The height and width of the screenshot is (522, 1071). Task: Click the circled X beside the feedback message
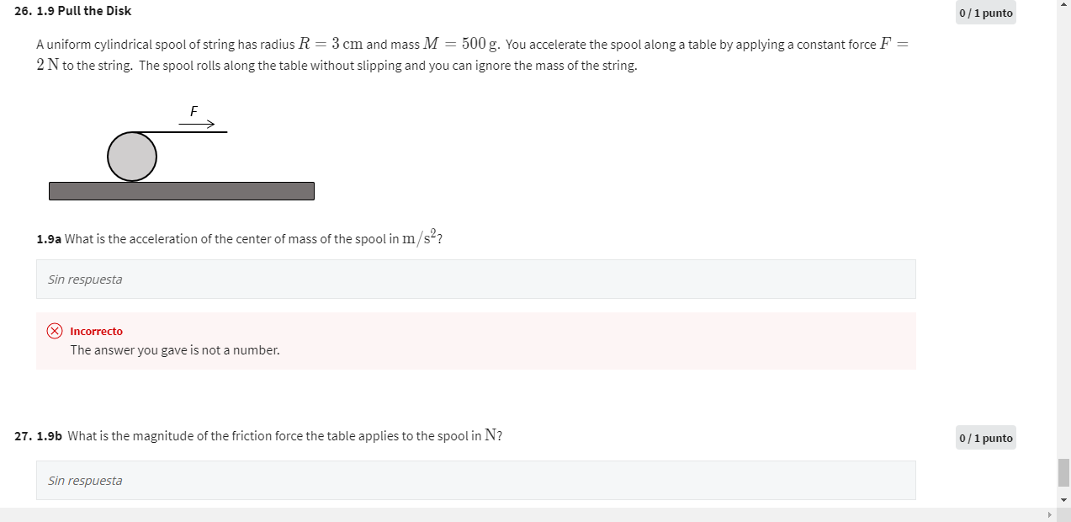[x=54, y=331]
